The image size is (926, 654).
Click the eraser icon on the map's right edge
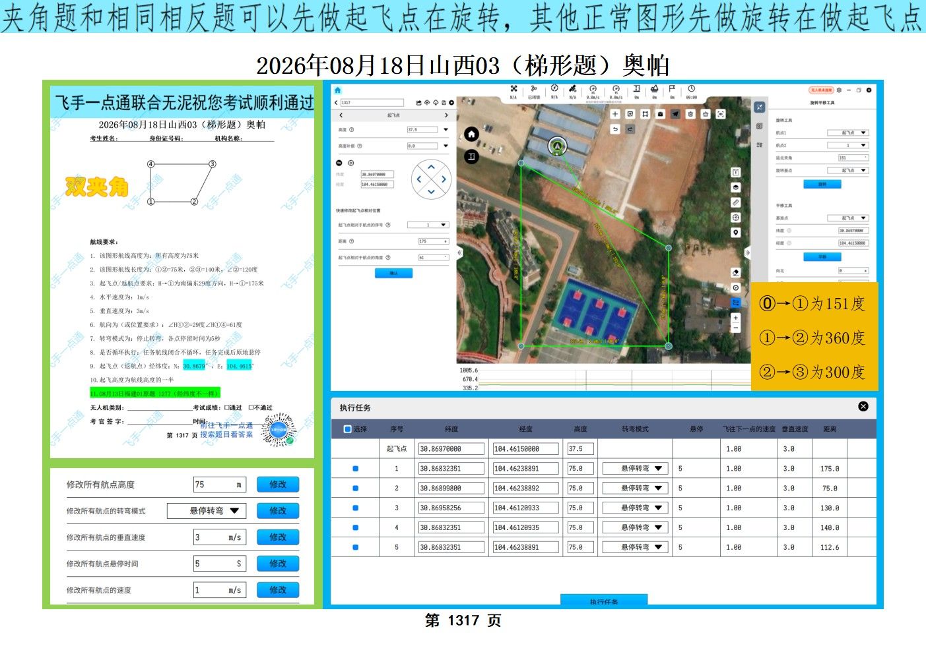coord(736,272)
